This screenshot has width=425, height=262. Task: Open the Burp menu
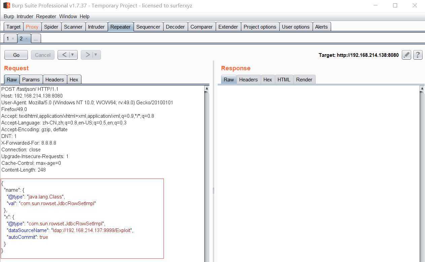coord(9,16)
